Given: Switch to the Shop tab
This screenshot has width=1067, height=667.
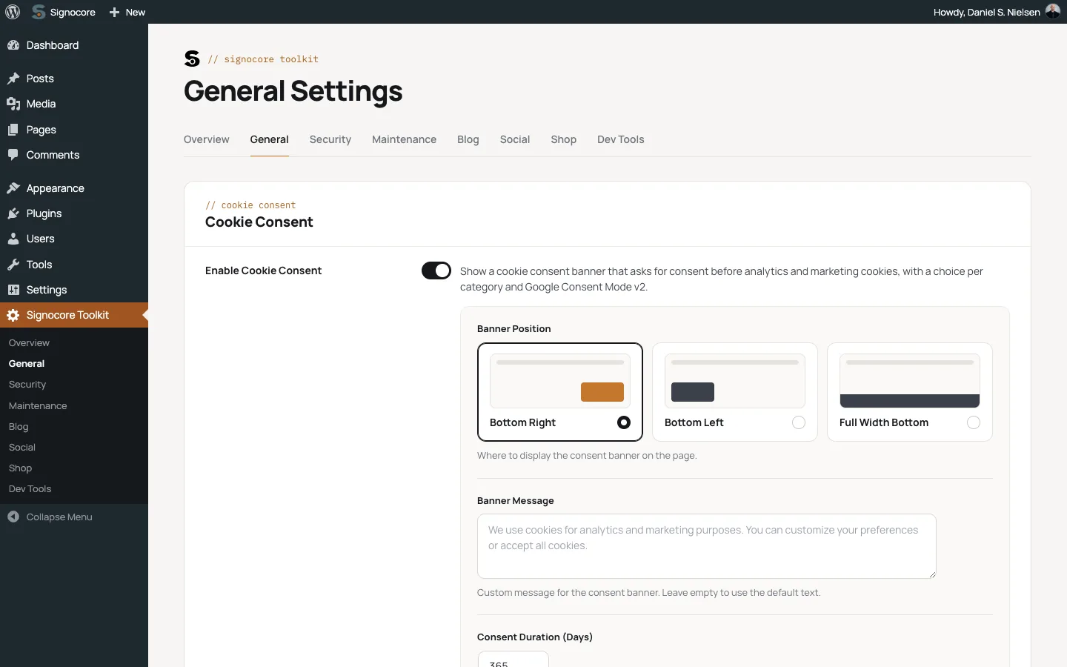Looking at the screenshot, I should click(564, 139).
